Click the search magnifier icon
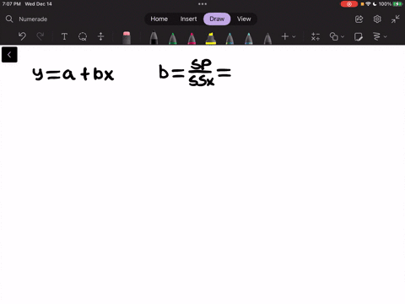Image resolution: width=405 pixels, height=304 pixels. [9, 19]
